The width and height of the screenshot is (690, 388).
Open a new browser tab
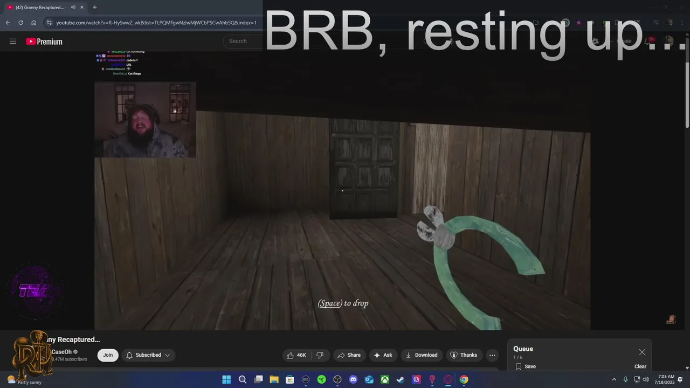pos(94,8)
